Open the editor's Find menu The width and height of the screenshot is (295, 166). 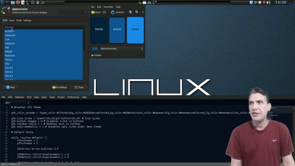point(29,97)
